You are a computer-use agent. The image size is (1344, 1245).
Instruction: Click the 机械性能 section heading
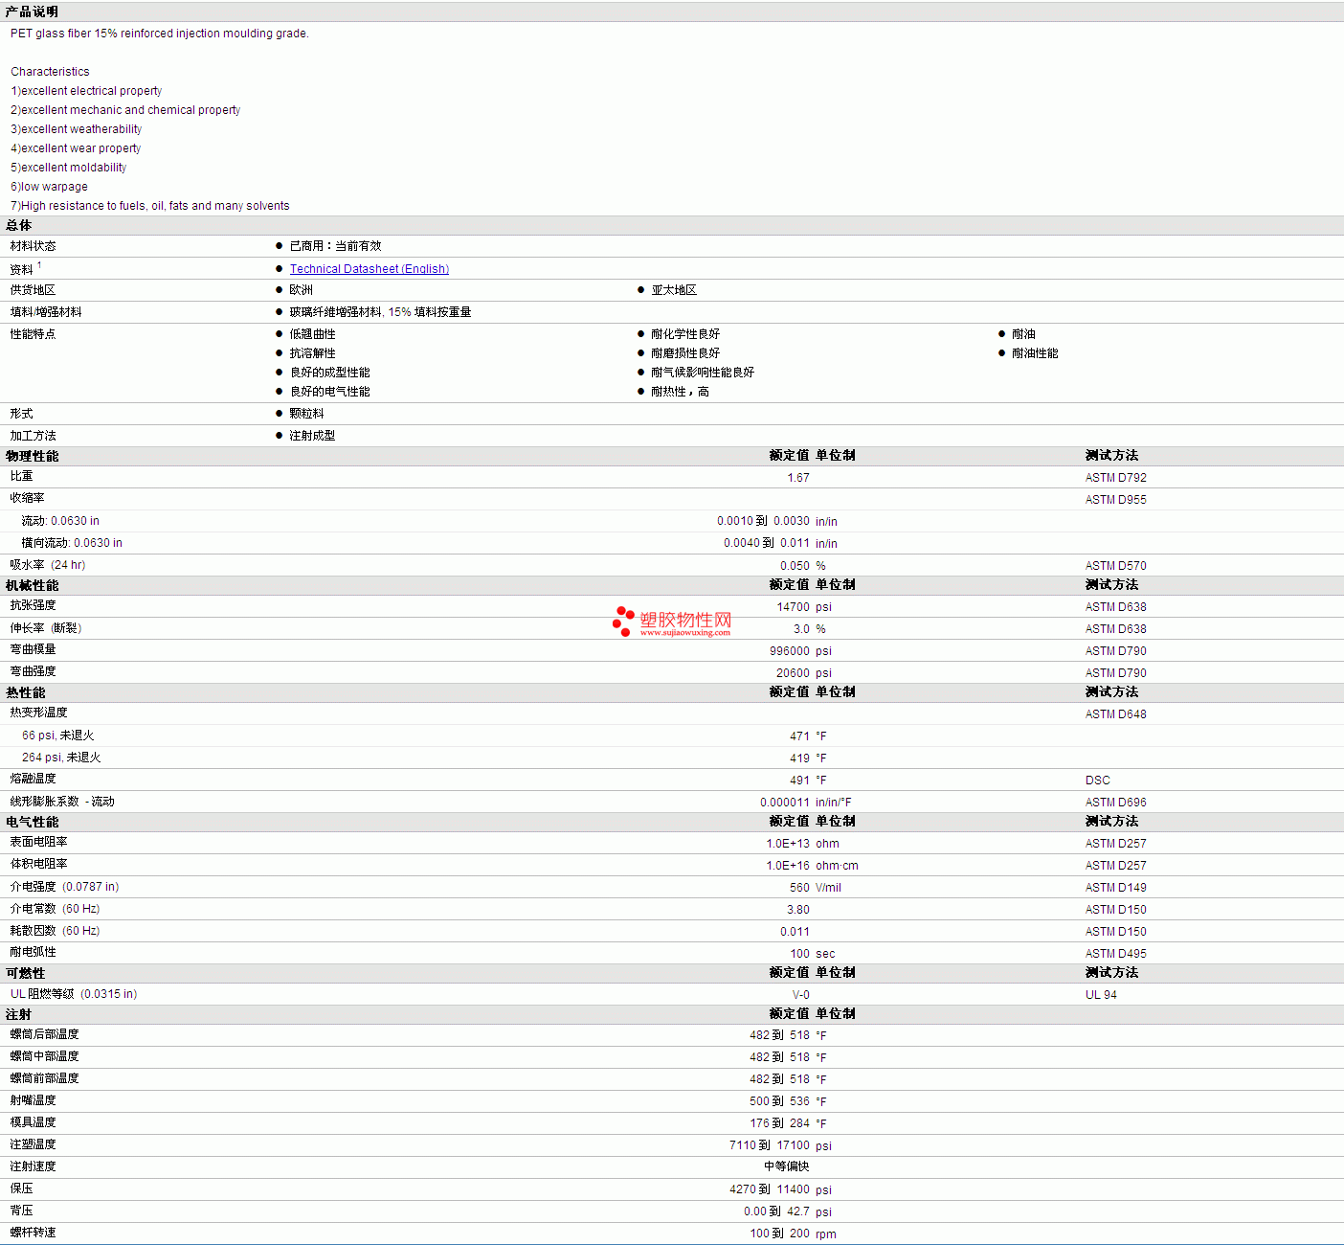(32, 585)
